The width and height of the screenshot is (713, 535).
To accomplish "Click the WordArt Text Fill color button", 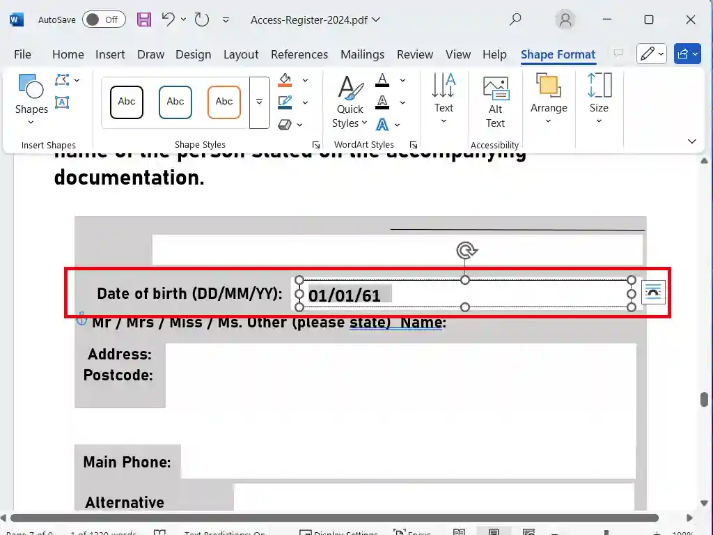I will (382, 81).
